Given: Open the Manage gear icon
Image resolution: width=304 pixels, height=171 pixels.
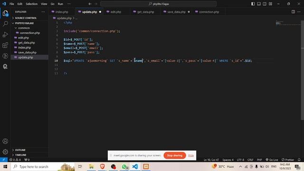Looking at the screenshot, I should [5, 152].
